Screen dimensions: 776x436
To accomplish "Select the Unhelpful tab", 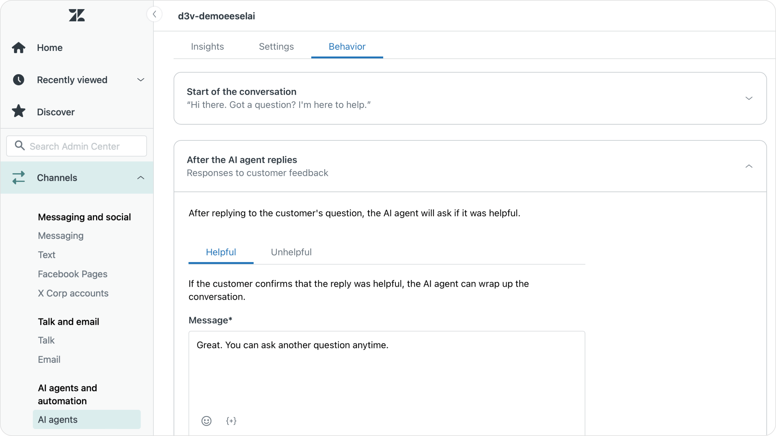I will coord(291,252).
